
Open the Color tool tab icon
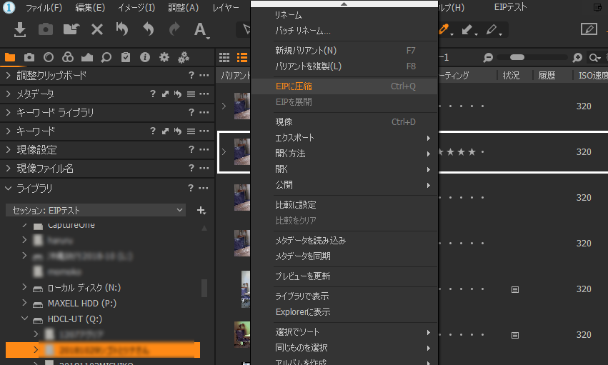click(x=68, y=57)
